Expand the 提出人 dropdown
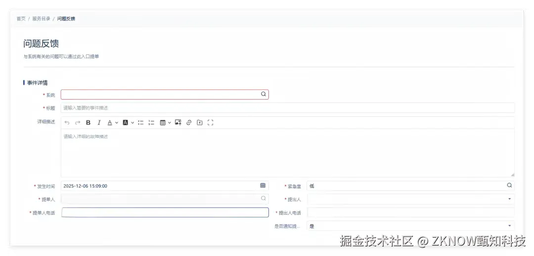The width and height of the screenshot is (534, 256). click(509, 199)
